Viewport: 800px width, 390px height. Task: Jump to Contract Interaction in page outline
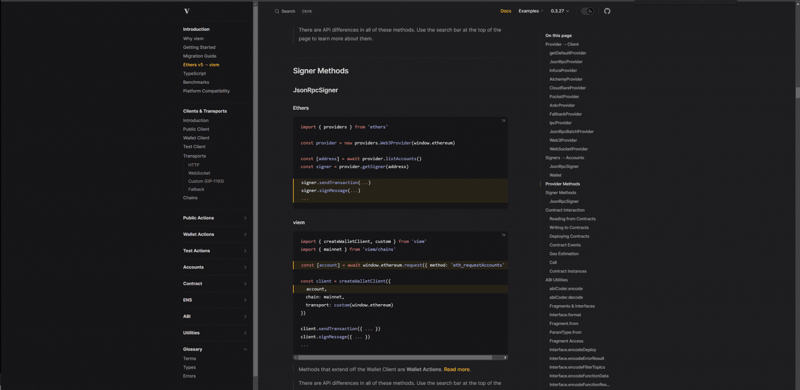(565, 210)
